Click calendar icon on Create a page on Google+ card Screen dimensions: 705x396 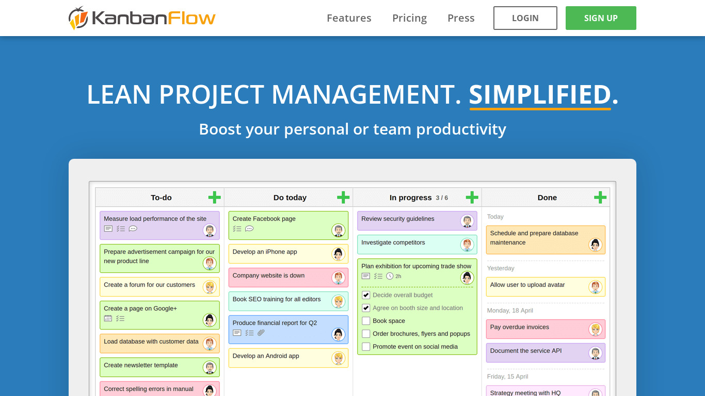[108, 318]
